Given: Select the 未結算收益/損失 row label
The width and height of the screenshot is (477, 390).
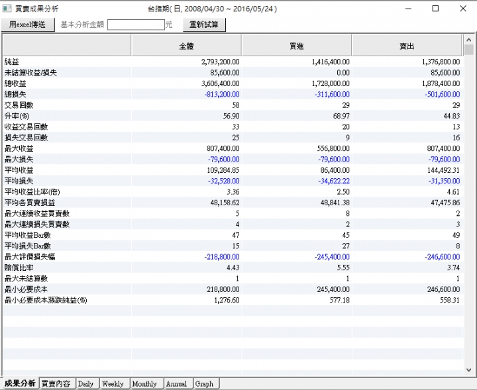Looking at the screenshot, I should tap(30, 73).
